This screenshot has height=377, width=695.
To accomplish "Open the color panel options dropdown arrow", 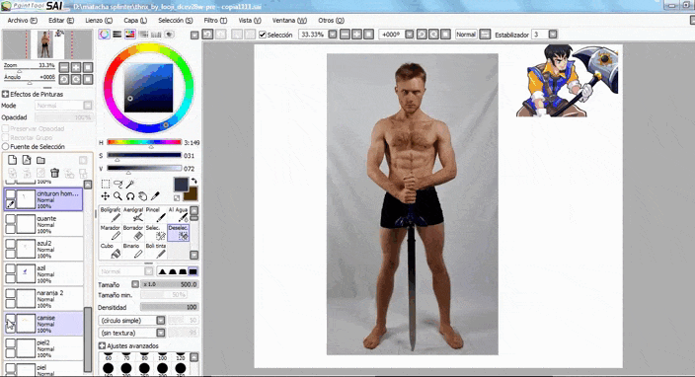I will click(194, 35).
